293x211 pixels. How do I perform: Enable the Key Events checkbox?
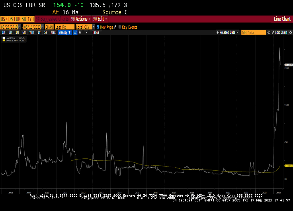119,27
